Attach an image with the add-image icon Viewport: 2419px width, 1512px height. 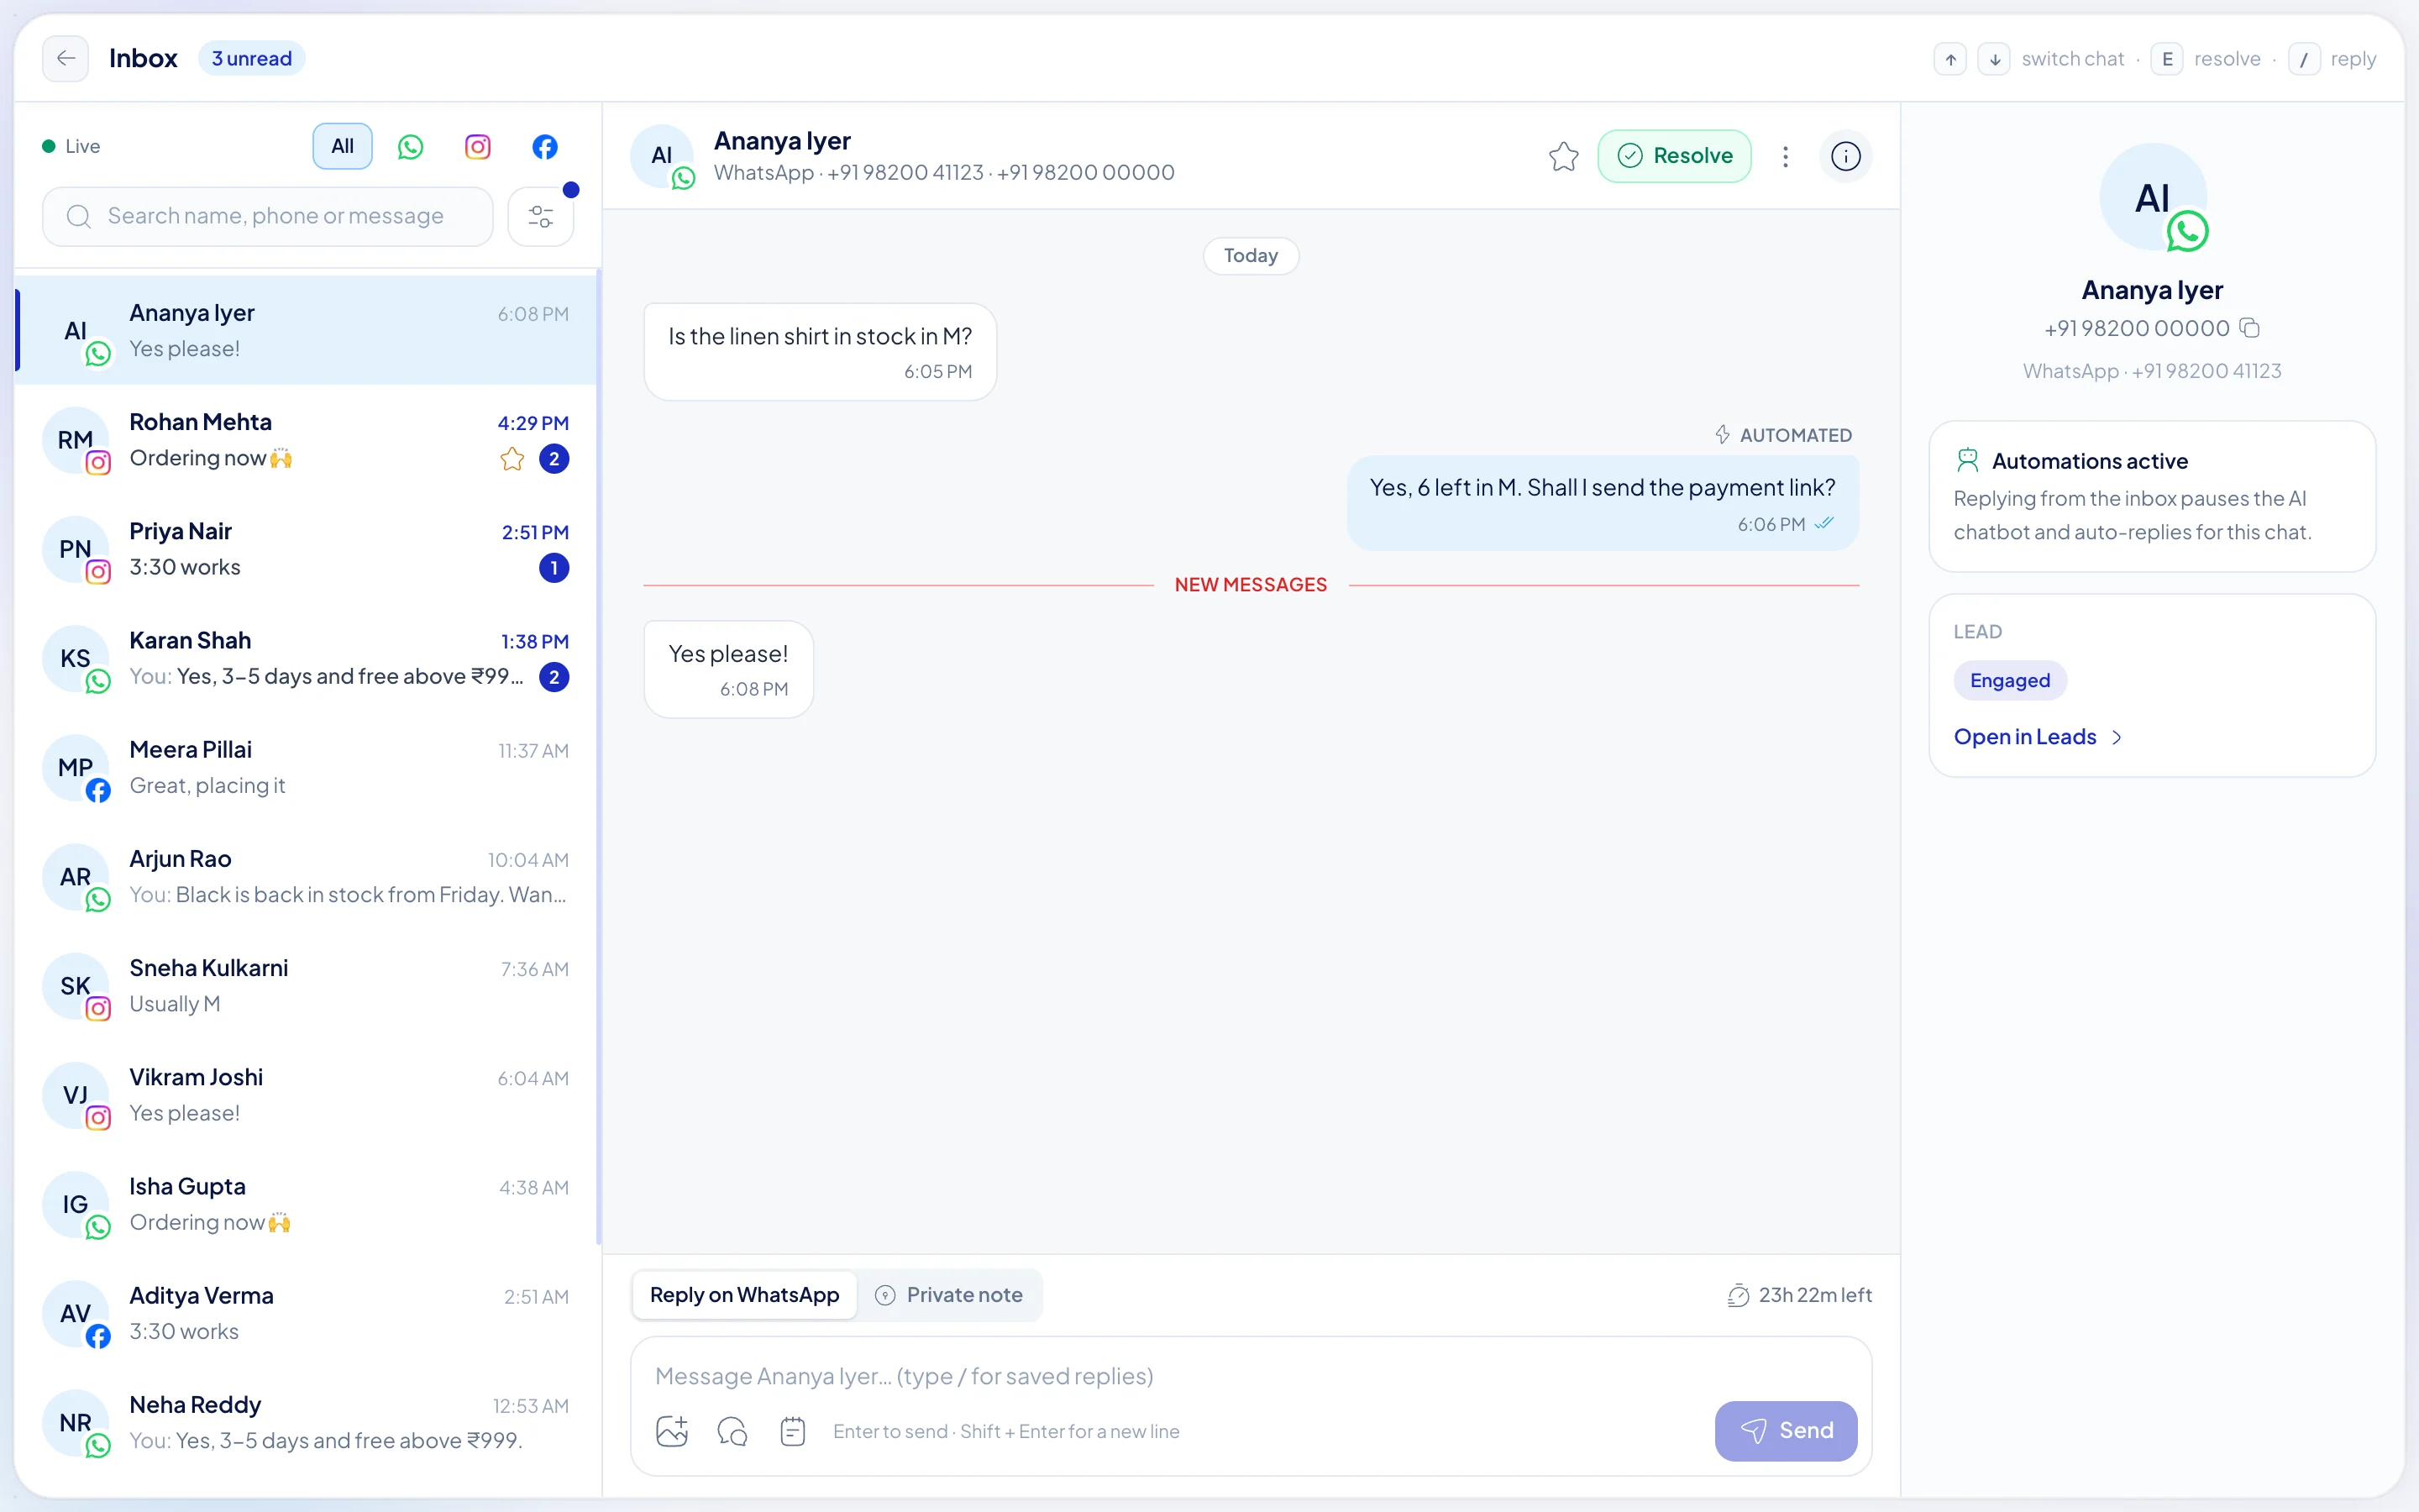point(672,1431)
